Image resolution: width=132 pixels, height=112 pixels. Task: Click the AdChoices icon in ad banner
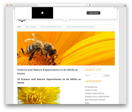(x=115, y=8)
